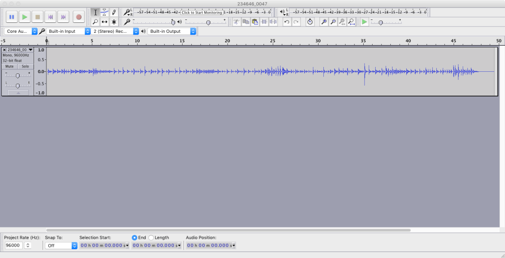This screenshot has width=505, height=258.
Task: Click the Zoom In magnifier
Action: click(x=324, y=22)
